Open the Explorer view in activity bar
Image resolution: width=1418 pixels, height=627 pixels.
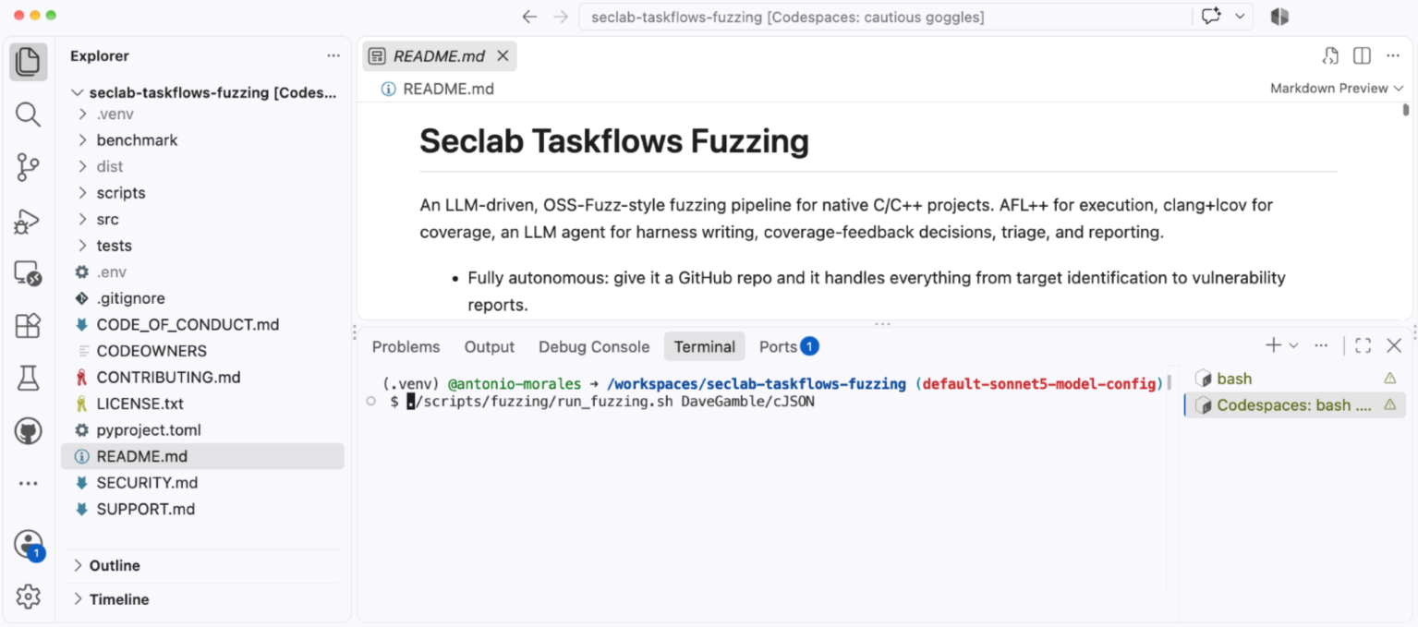tap(29, 62)
